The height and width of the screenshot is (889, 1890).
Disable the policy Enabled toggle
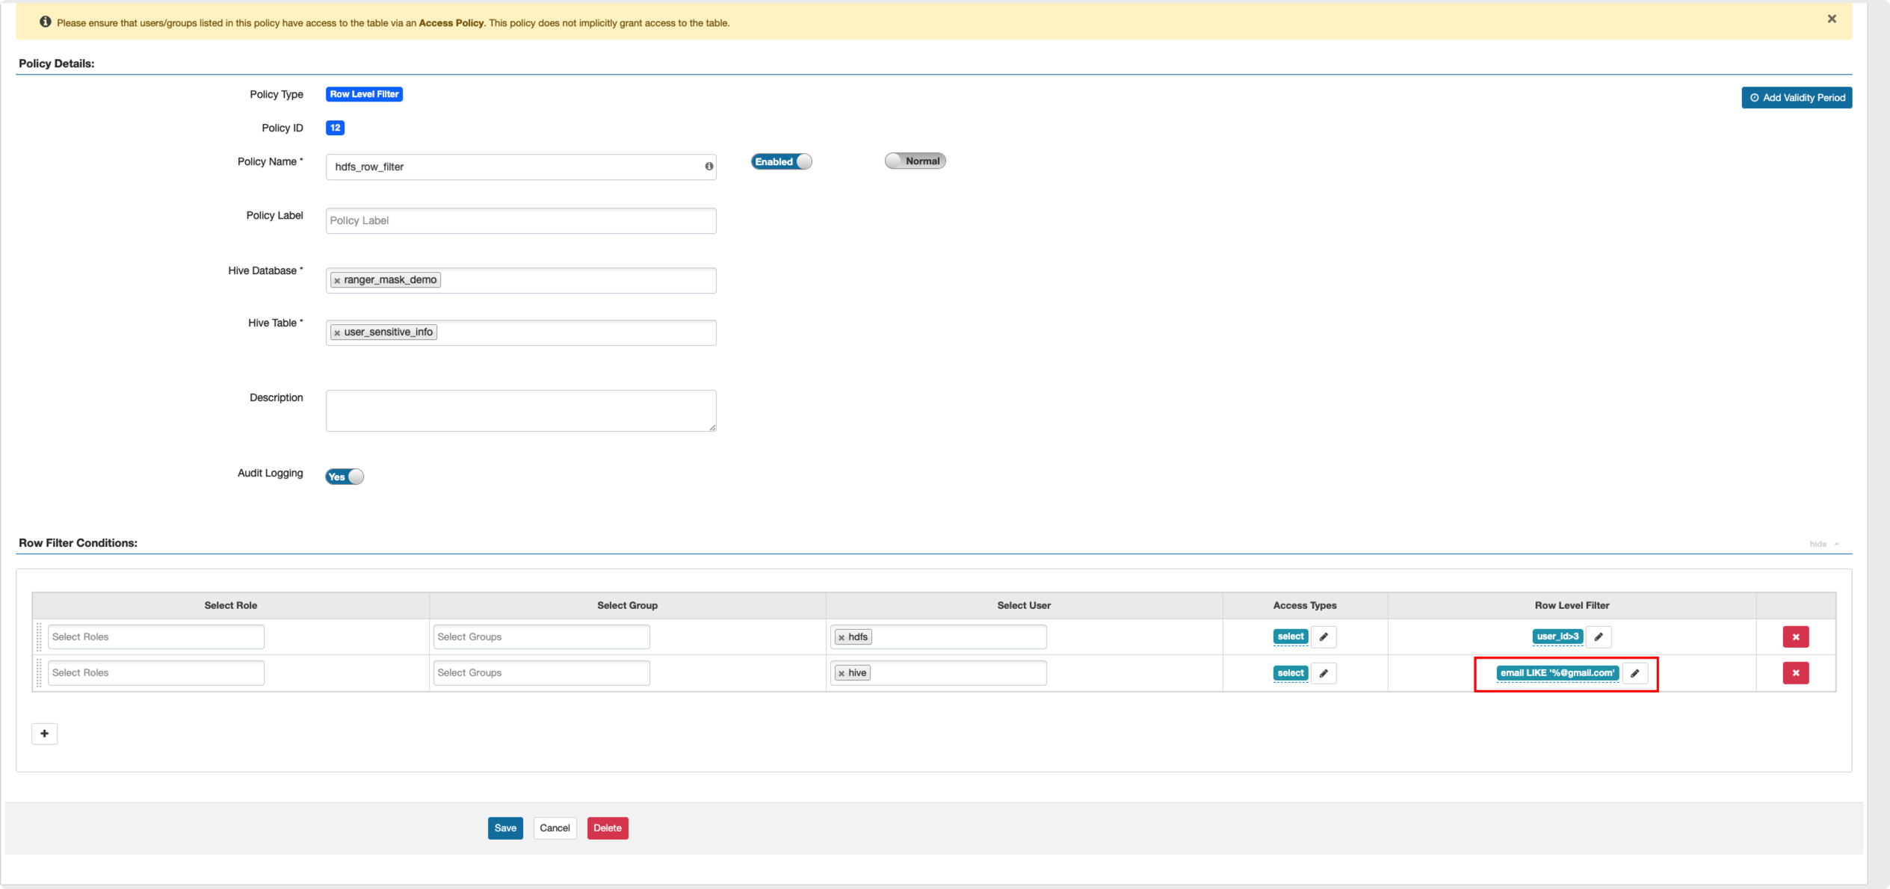click(781, 161)
